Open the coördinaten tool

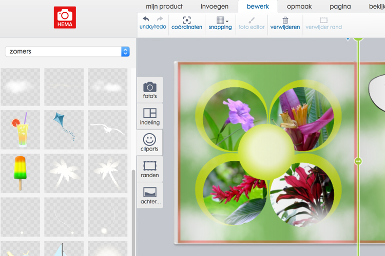tap(187, 23)
